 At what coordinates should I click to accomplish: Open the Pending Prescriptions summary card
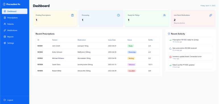(55, 18)
